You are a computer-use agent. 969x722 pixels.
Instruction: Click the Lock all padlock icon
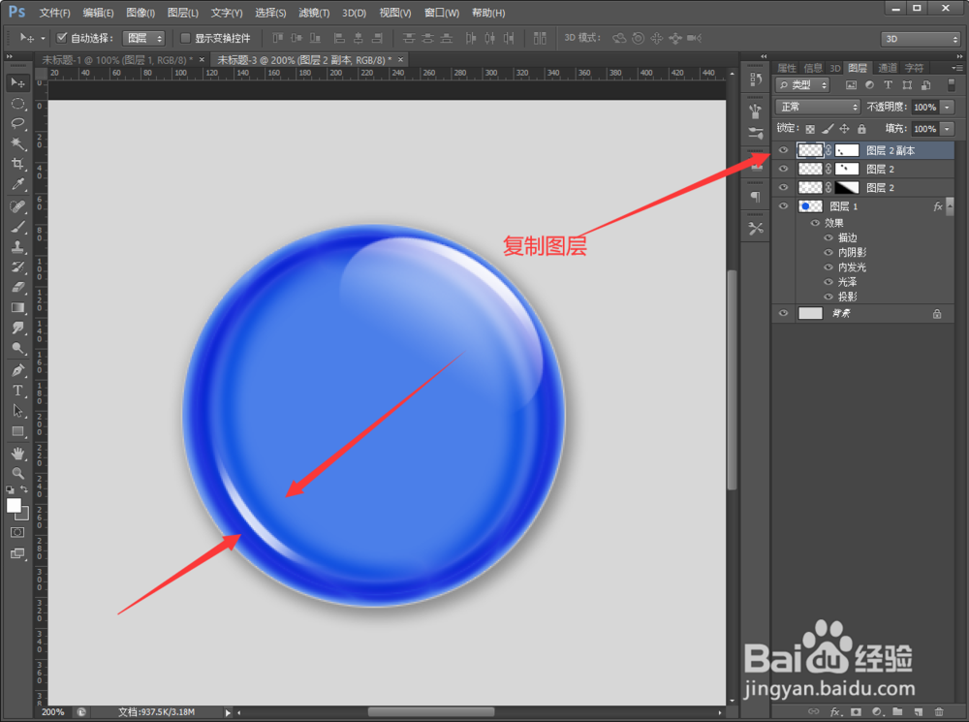pos(861,129)
